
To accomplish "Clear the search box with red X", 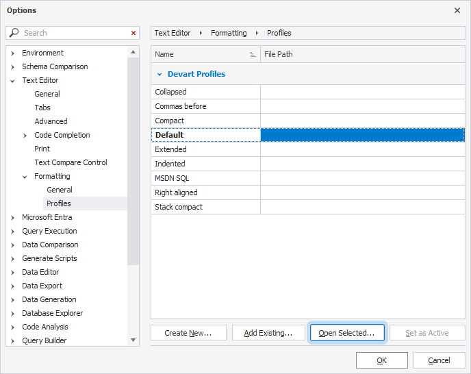I will click(133, 33).
